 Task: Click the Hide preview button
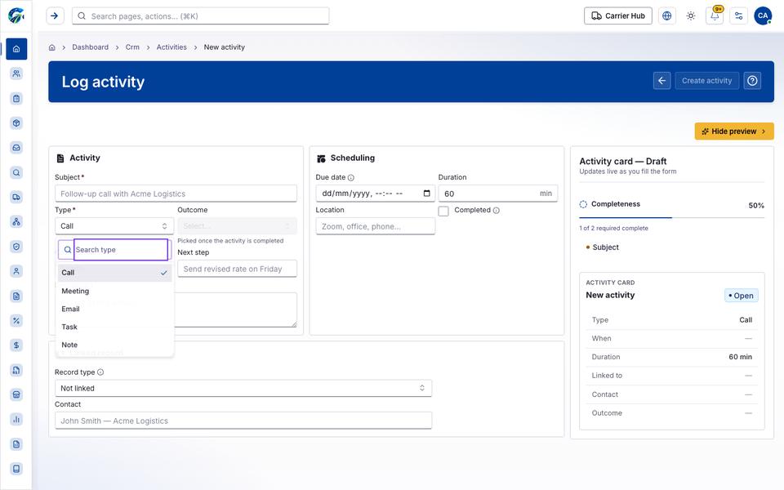pos(734,131)
